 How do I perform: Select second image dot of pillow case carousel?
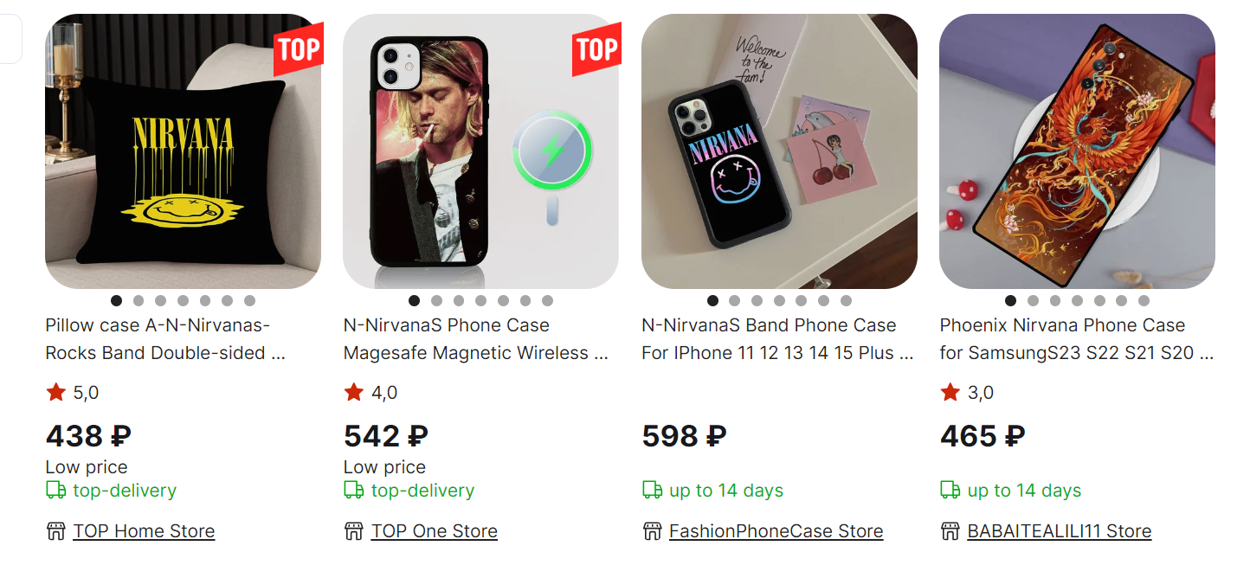pos(139,301)
